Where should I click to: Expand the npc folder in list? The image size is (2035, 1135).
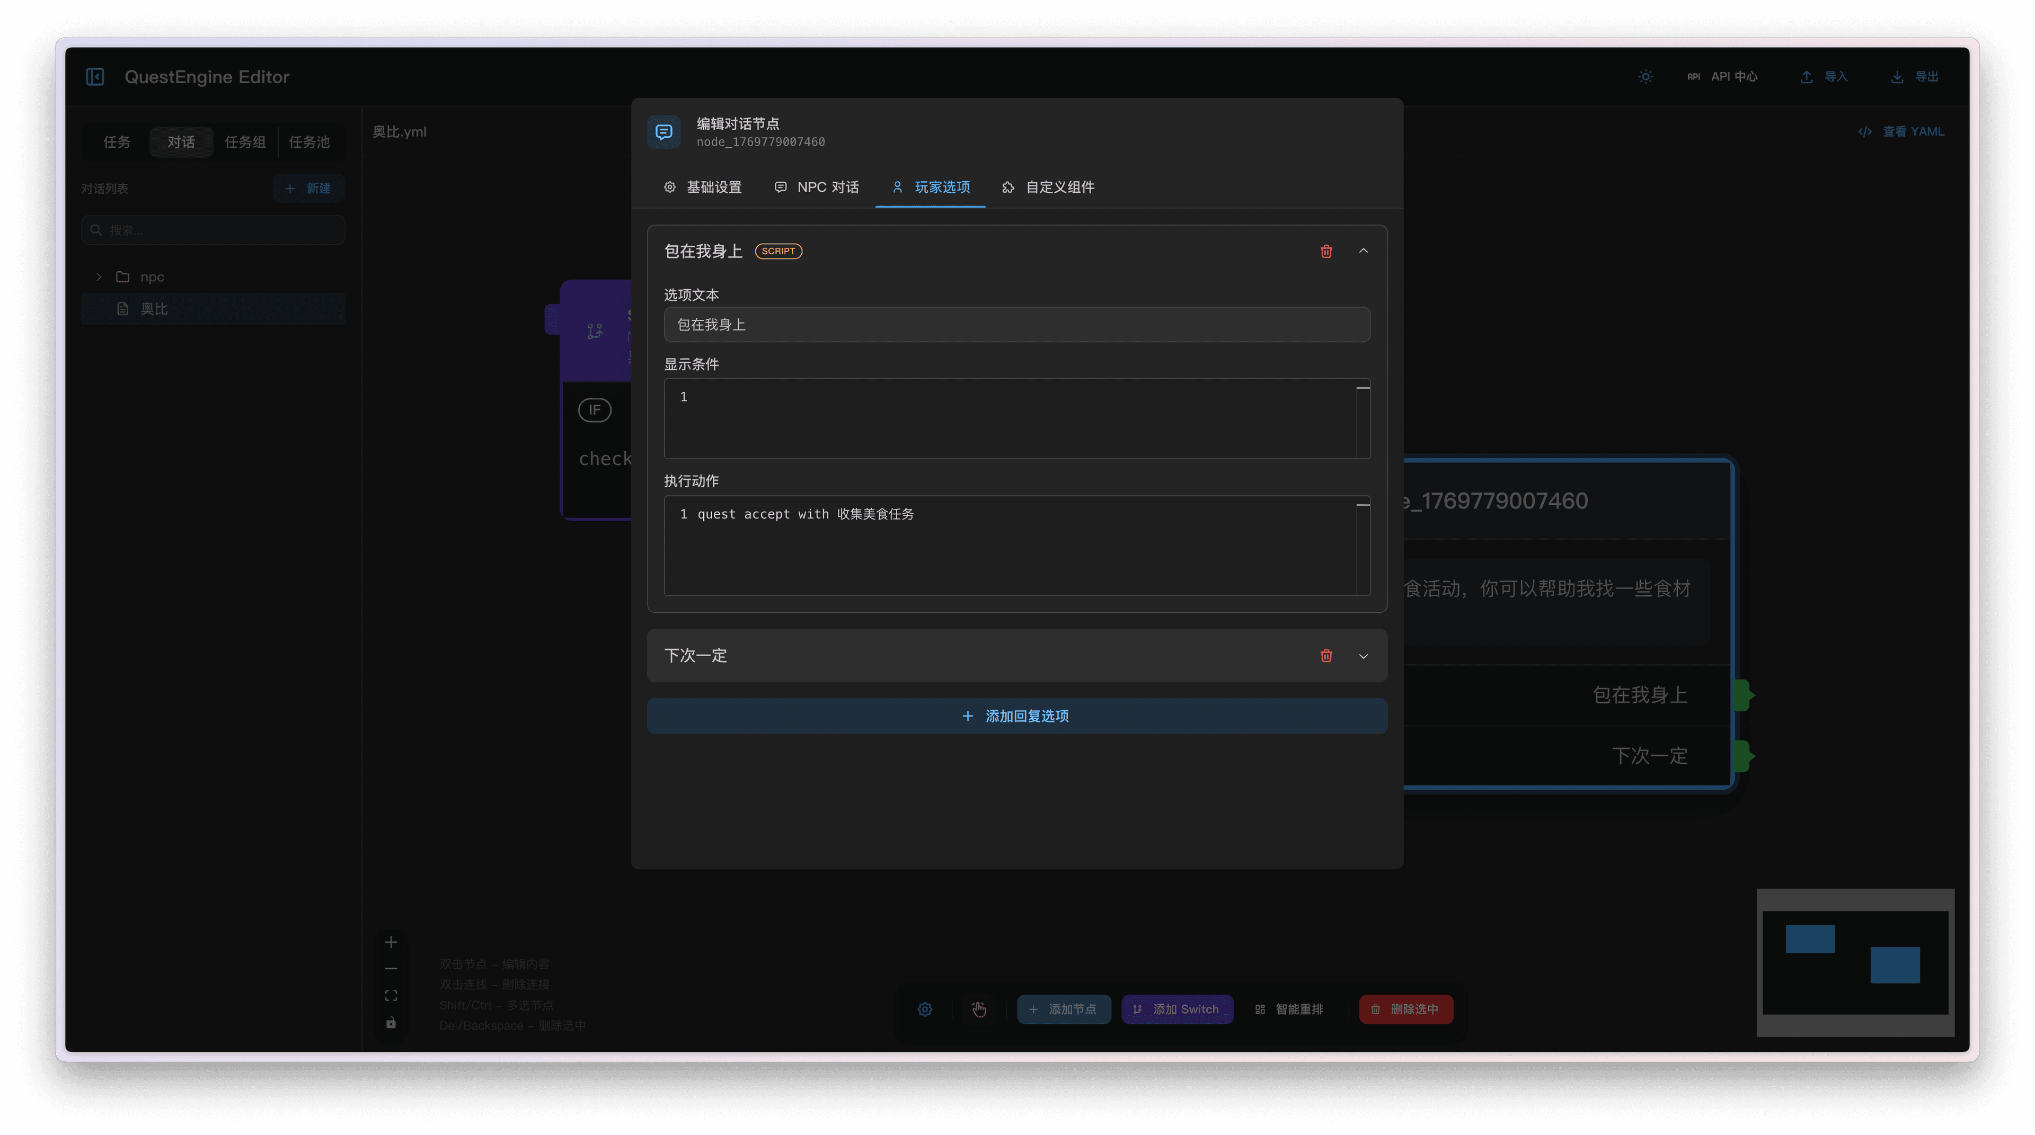pyautogui.click(x=99, y=277)
